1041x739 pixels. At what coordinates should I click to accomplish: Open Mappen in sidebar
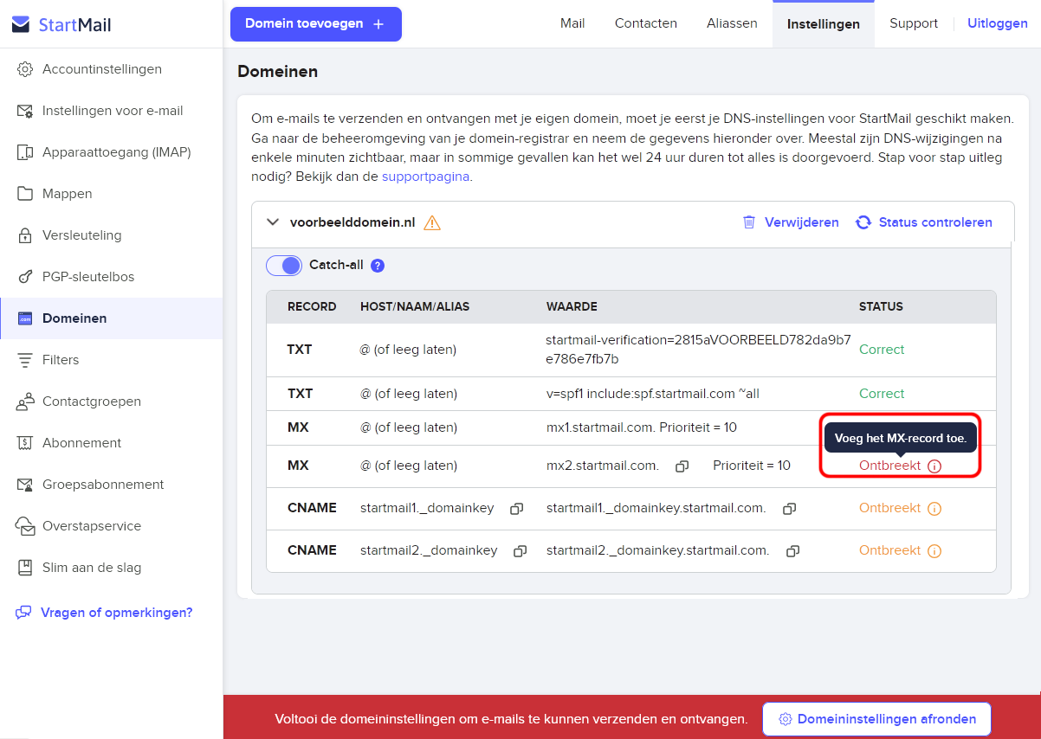pyautogui.click(x=111, y=194)
